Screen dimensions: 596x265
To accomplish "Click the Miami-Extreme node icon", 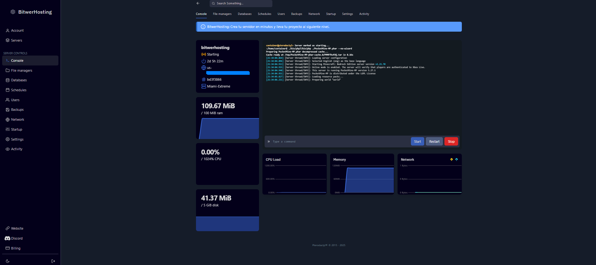I will click(x=204, y=86).
